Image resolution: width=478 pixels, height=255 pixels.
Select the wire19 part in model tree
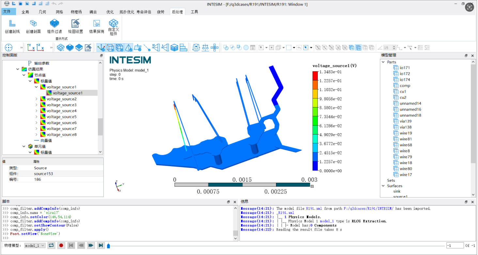coord(406,133)
